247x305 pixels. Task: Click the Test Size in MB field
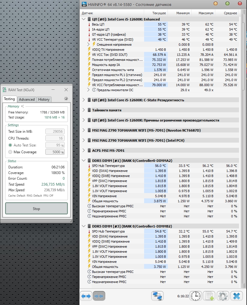55,132
